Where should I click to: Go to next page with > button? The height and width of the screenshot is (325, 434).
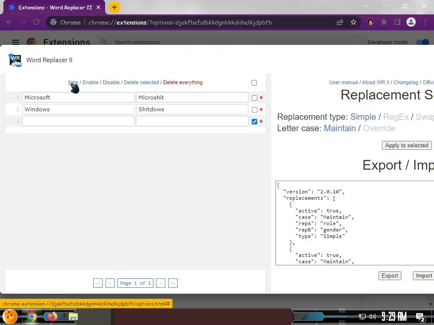tap(161, 283)
